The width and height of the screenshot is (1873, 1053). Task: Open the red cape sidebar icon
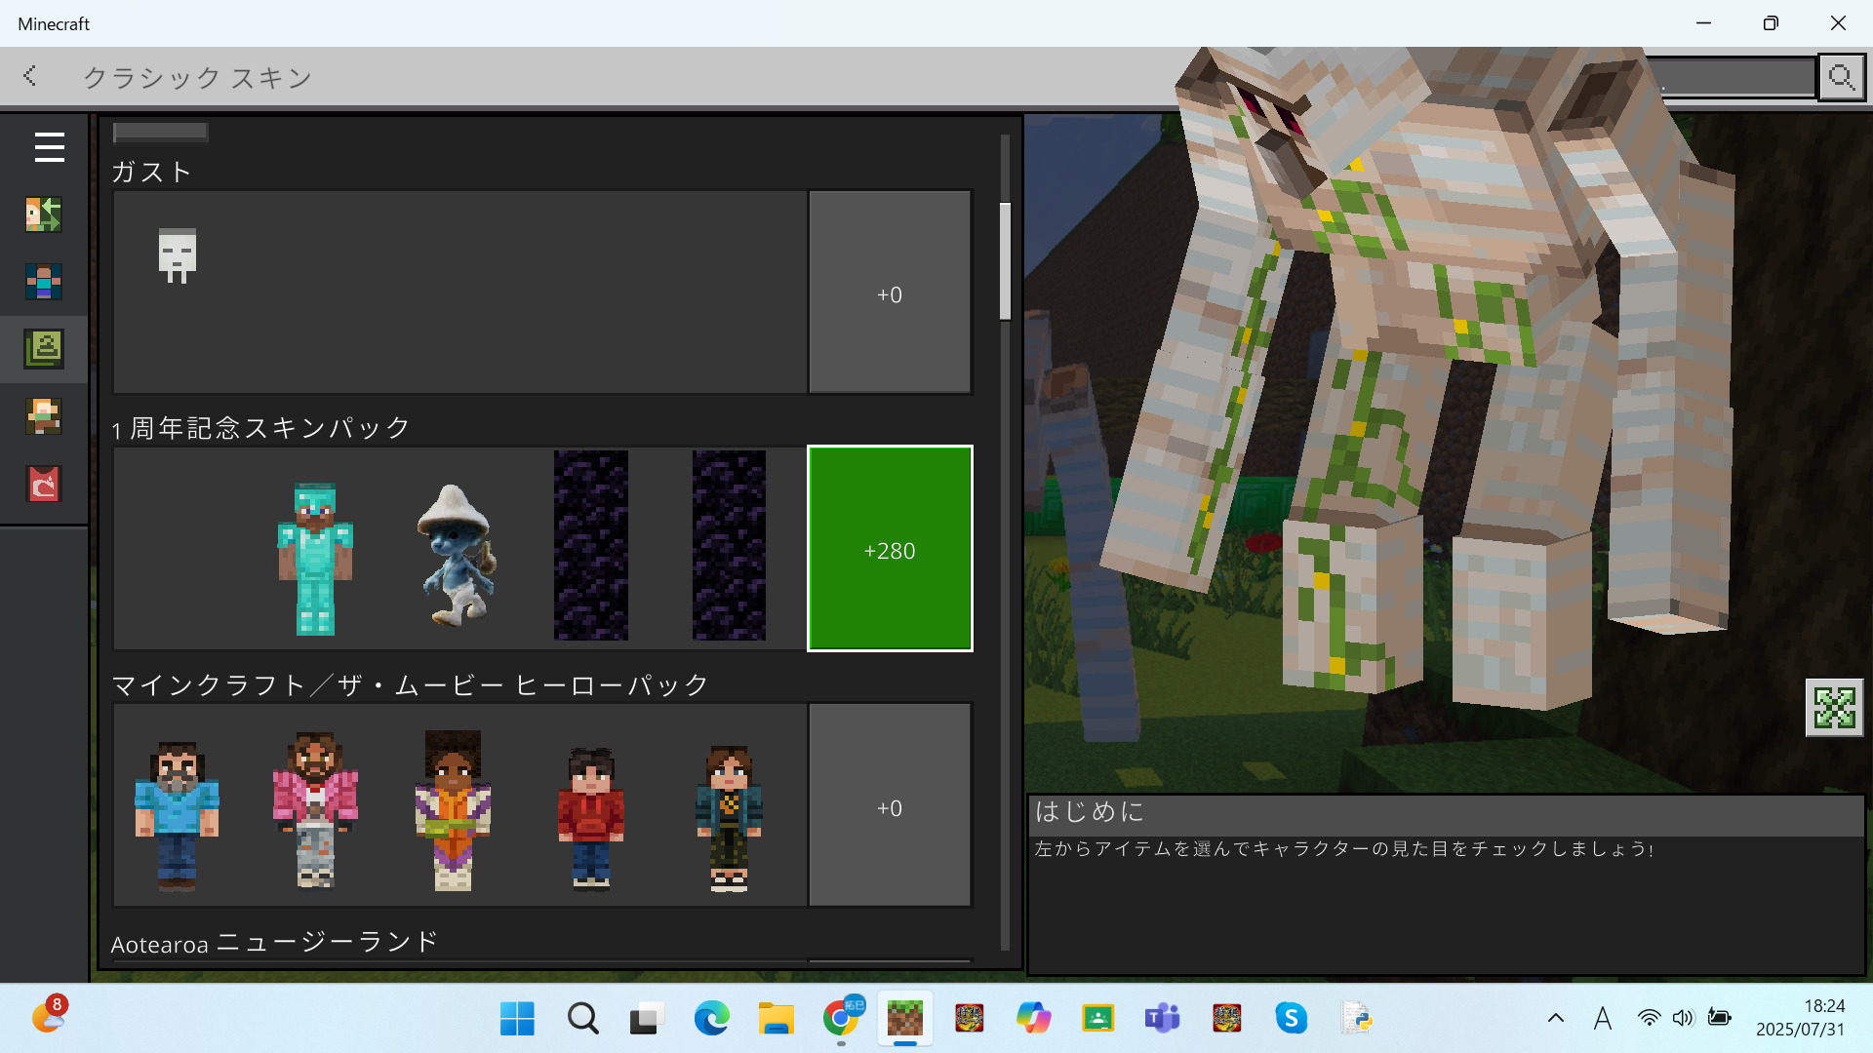(44, 484)
